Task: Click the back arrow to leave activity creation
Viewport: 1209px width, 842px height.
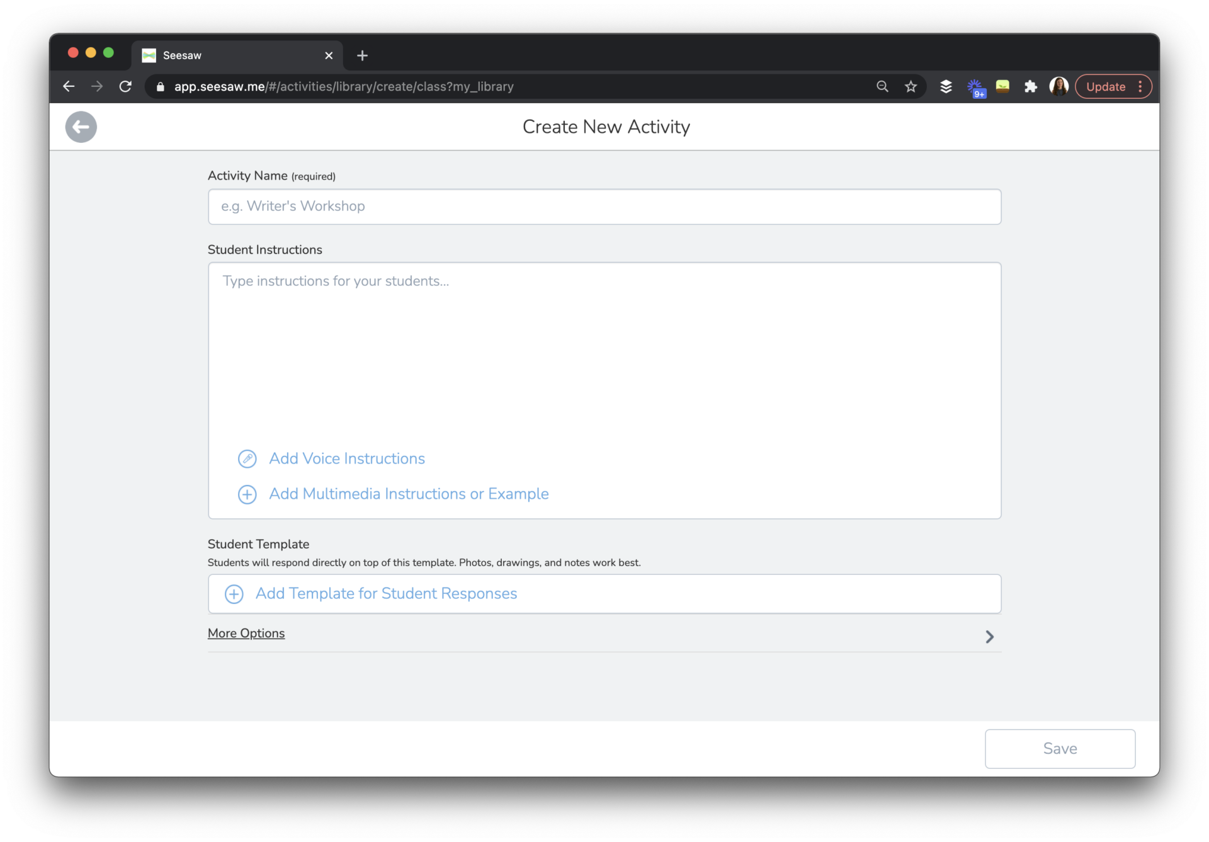Action: pyautogui.click(x=81, y=127)
